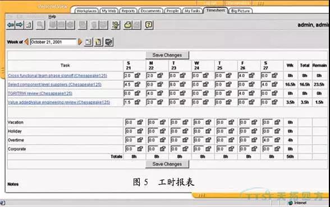This screenshot has width=330, height=207.
Task: Click the back arrow toolbar icon
Action: pos(11,25)
